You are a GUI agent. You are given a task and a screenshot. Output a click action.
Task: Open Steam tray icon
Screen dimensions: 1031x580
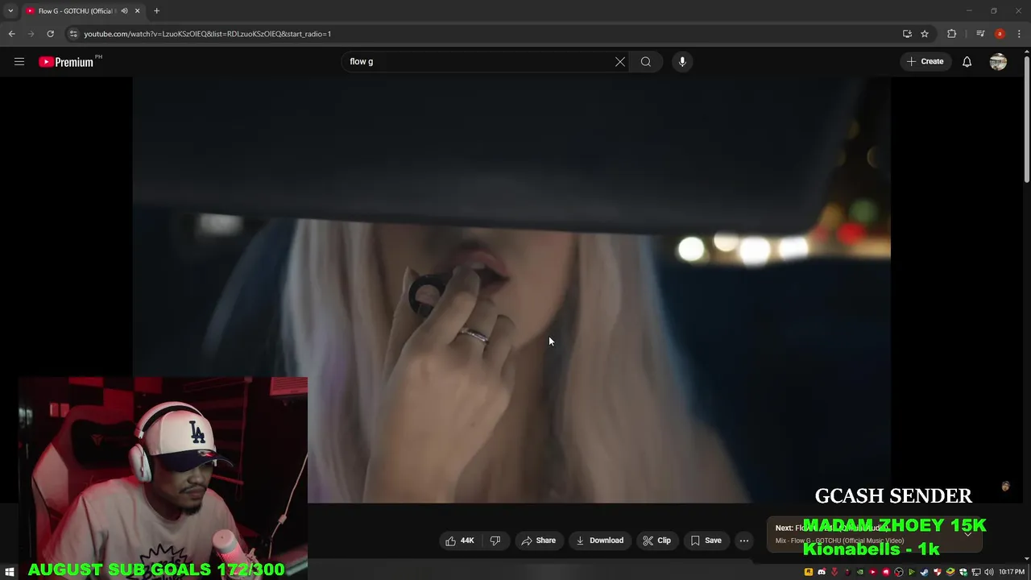(x=925, y=572)
